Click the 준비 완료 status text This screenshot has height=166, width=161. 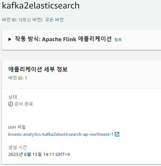24,104
